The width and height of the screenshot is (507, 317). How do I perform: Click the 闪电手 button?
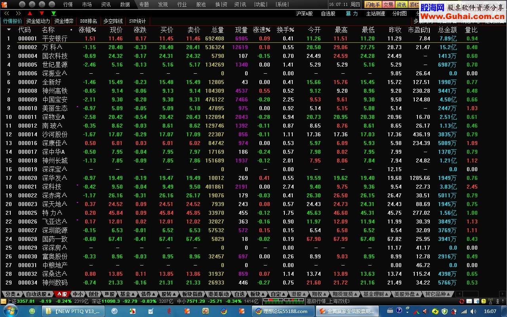click(373, 4)
